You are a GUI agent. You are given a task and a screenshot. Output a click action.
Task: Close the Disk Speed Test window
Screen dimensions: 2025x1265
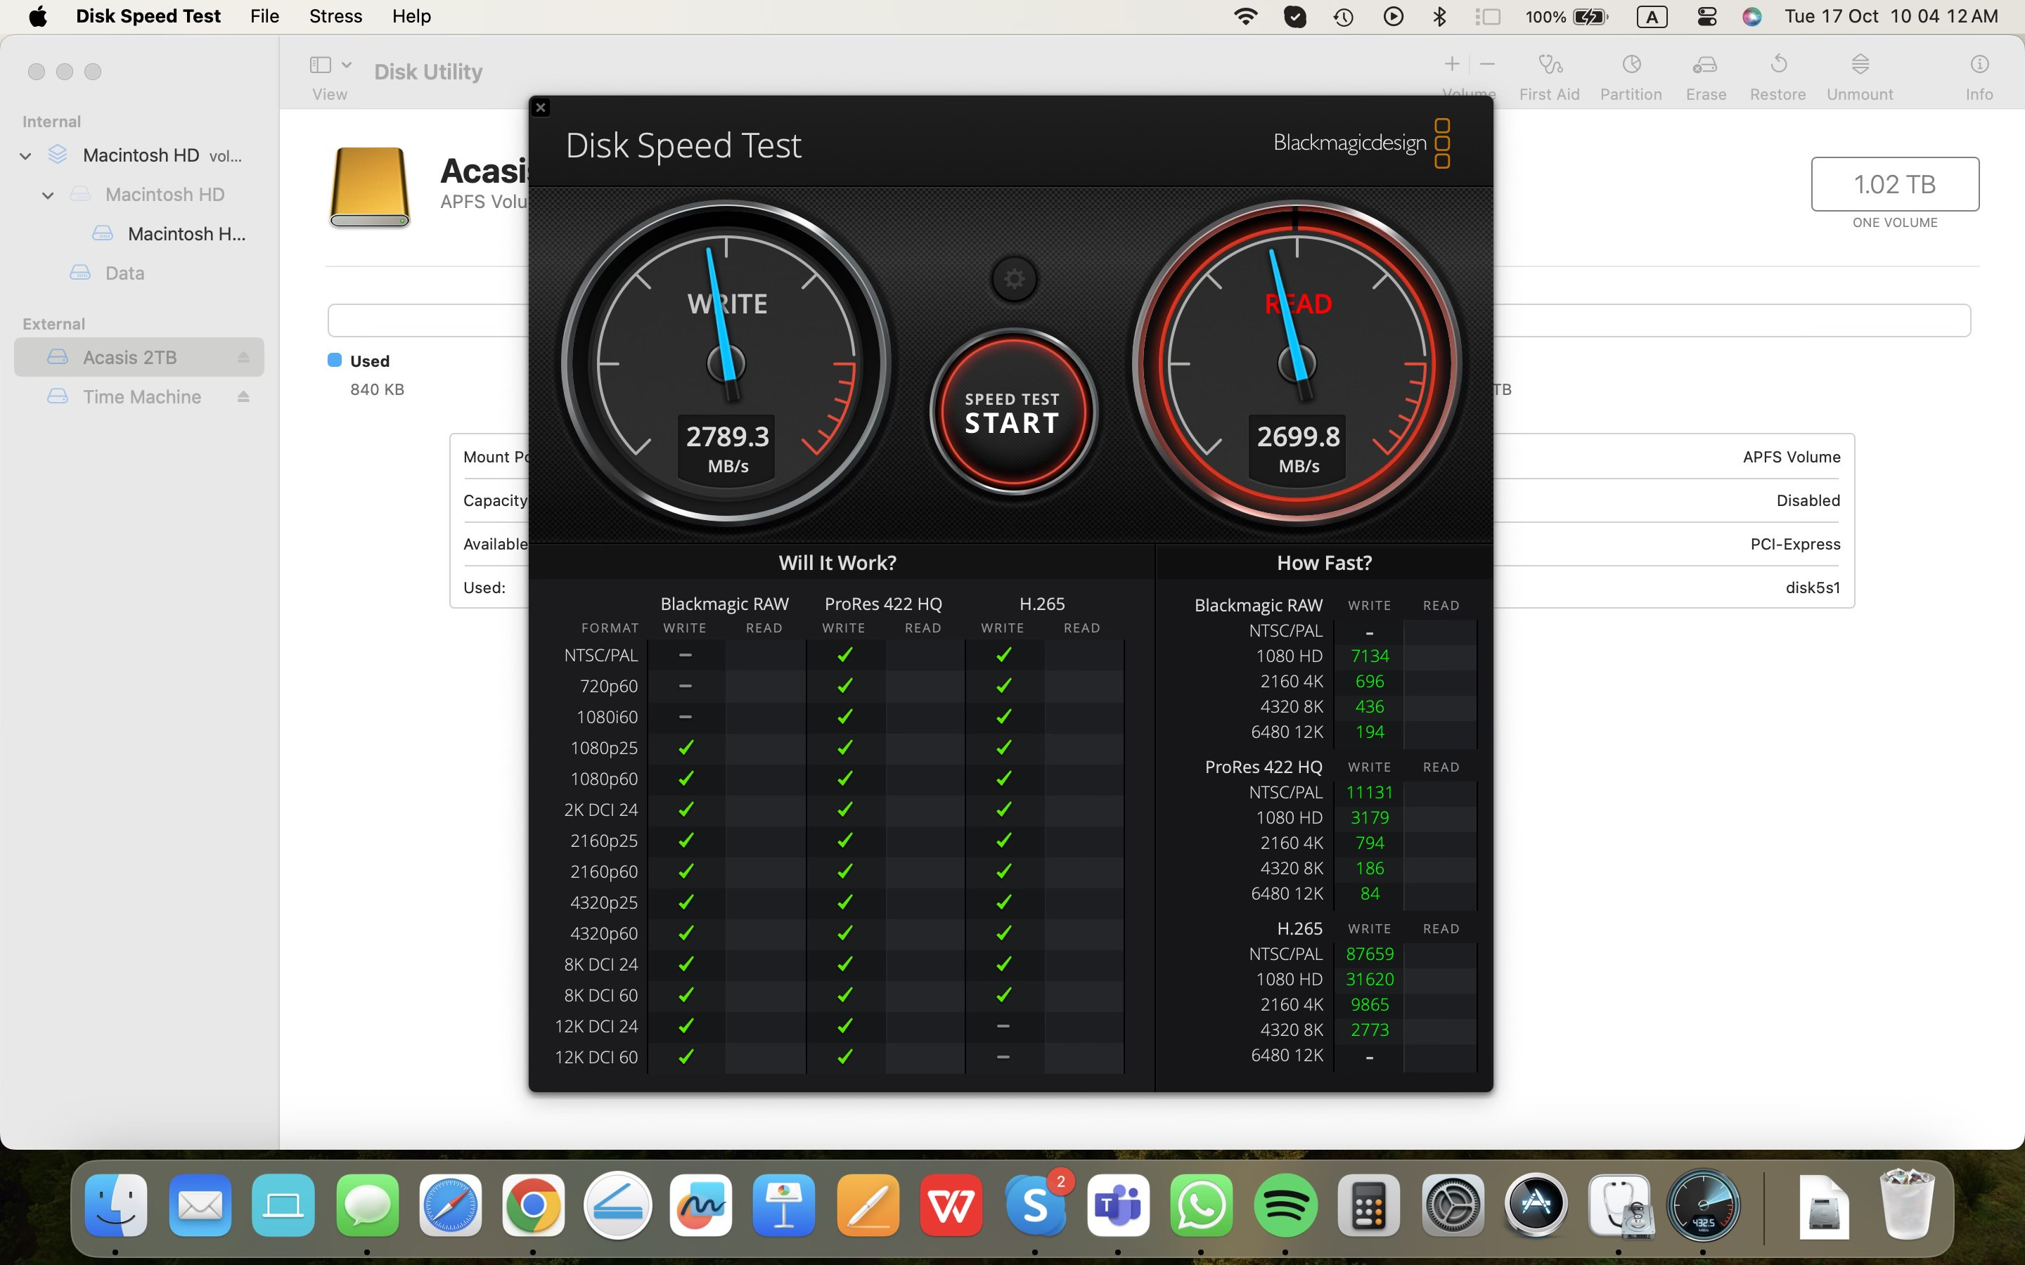[541, 107]
